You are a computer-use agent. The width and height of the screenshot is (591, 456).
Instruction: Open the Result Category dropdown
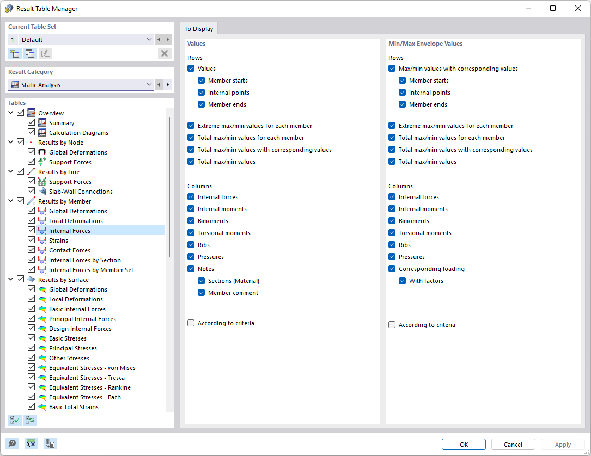tap(149, 84)
